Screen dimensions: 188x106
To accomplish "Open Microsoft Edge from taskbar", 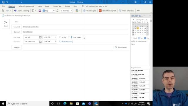I will [65, 103].
